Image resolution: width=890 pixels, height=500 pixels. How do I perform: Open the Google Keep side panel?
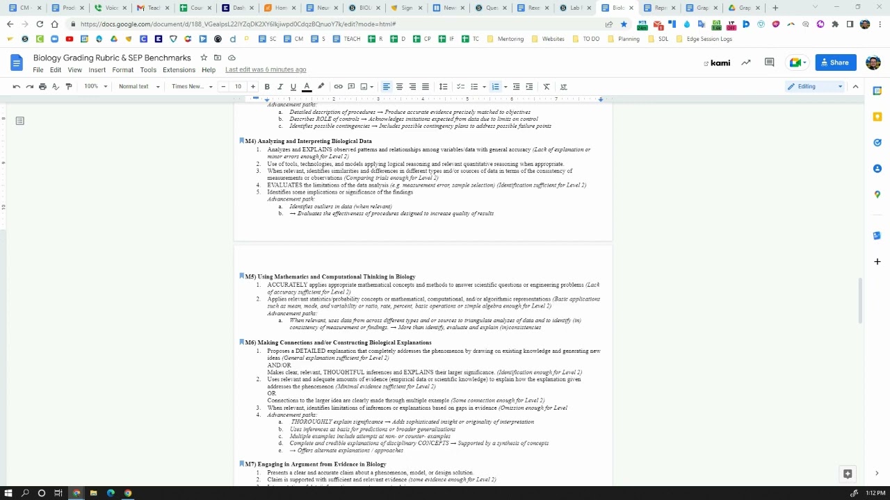(877, 117)
